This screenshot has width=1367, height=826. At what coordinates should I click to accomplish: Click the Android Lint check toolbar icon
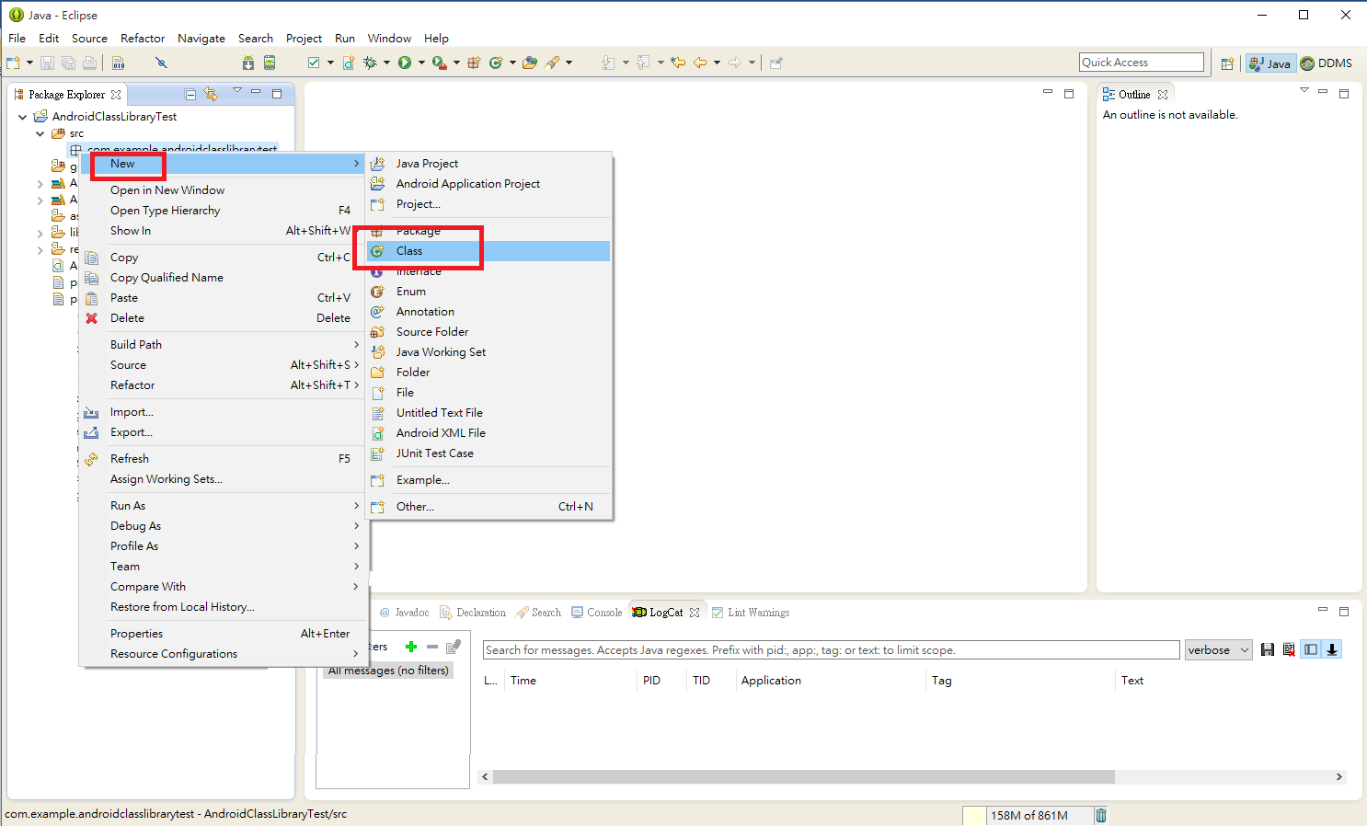pos(314,63)
